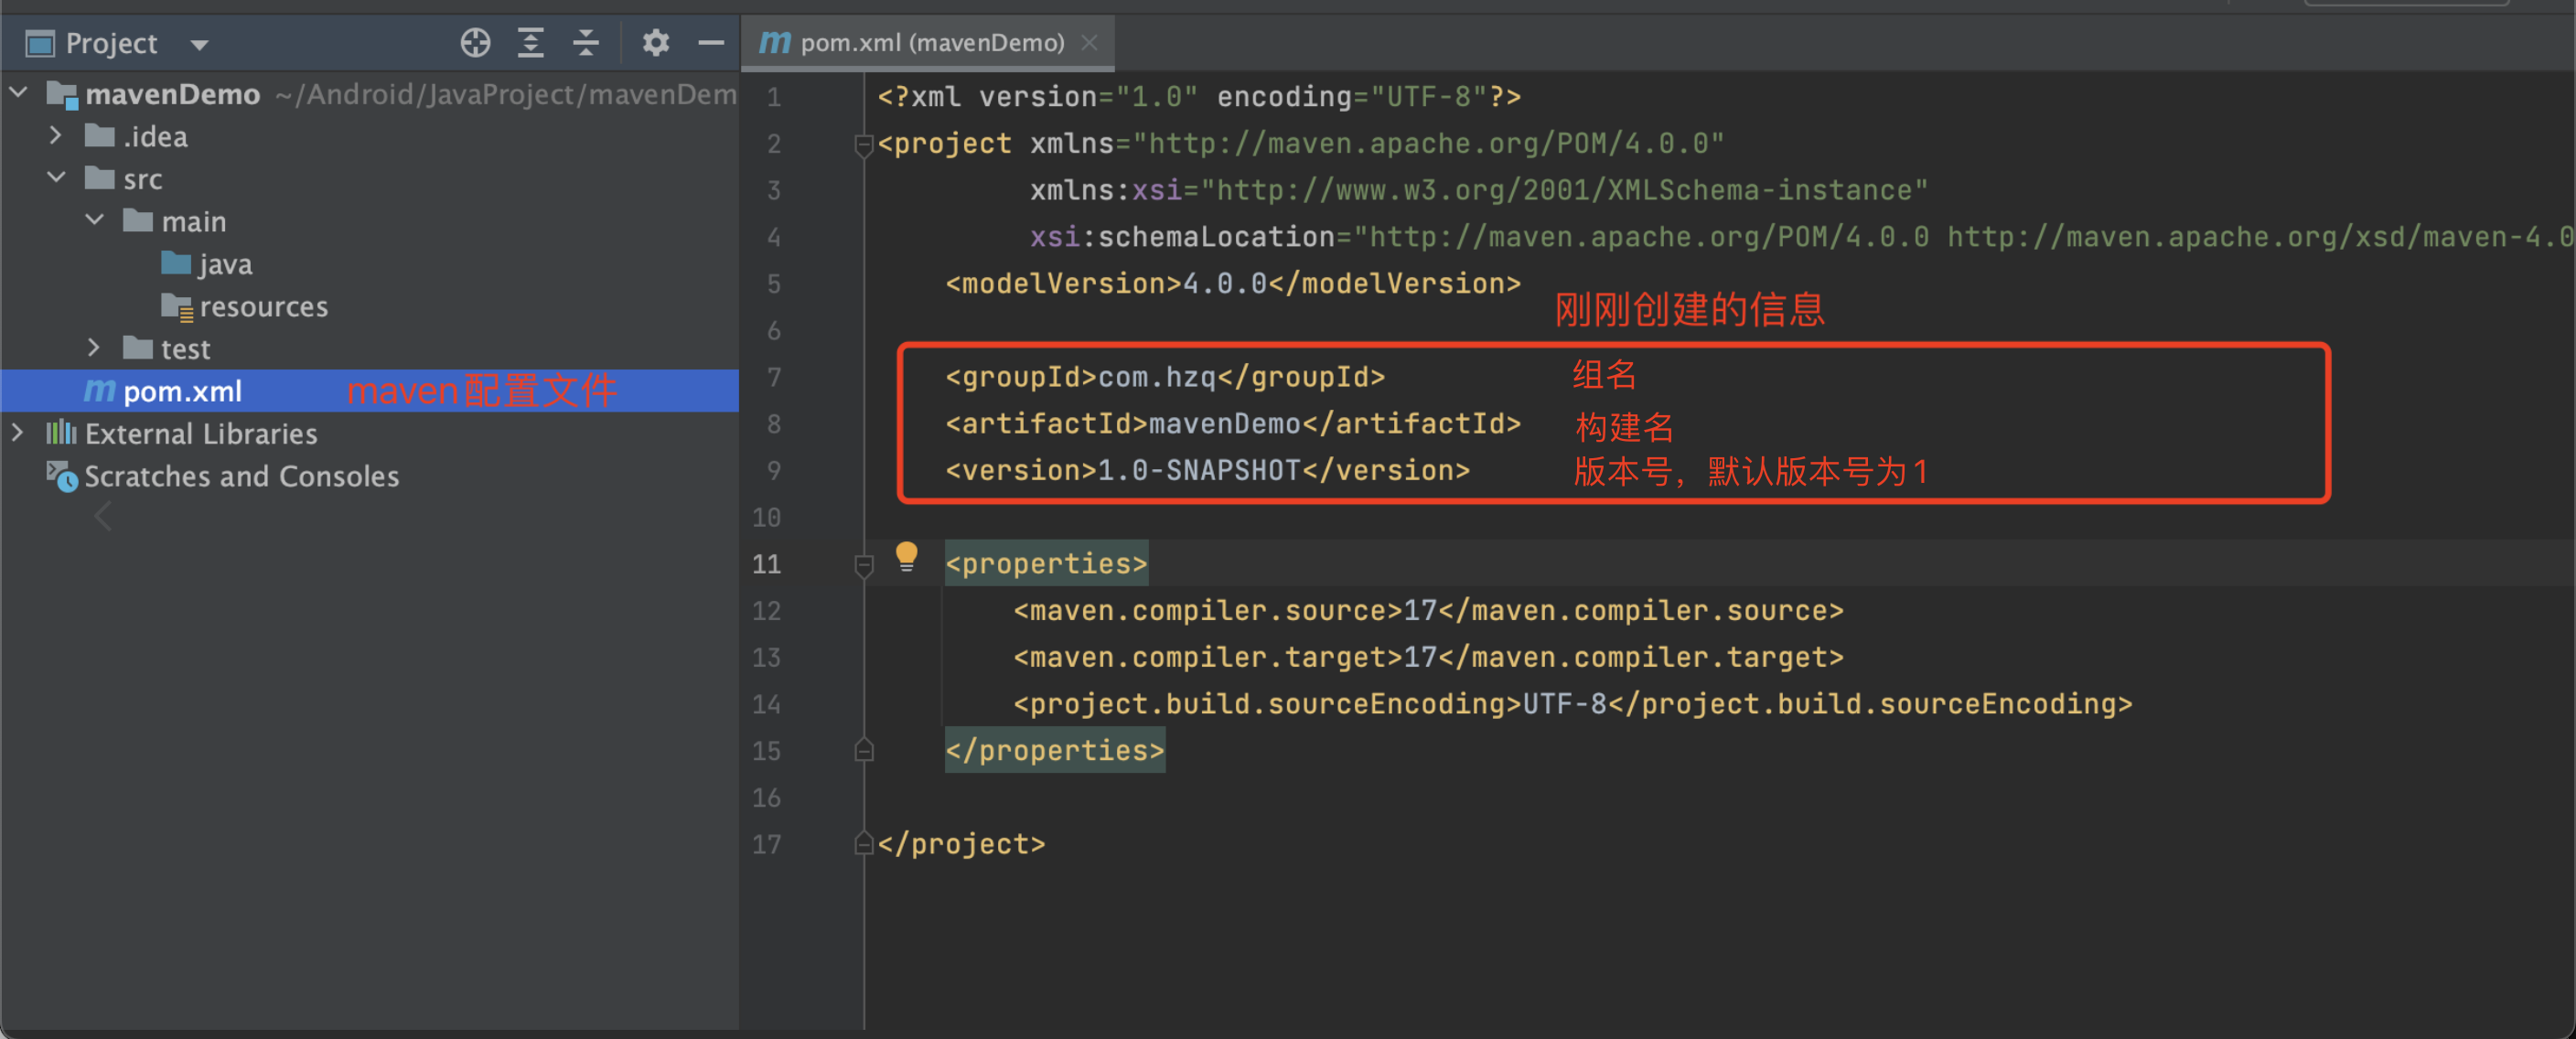Image resolution: width=2576 pixels, height=1039 pixels.
Task: Click the artifactId mavenDemo line
Action: pyautogui.click(x=1233, y=424)
